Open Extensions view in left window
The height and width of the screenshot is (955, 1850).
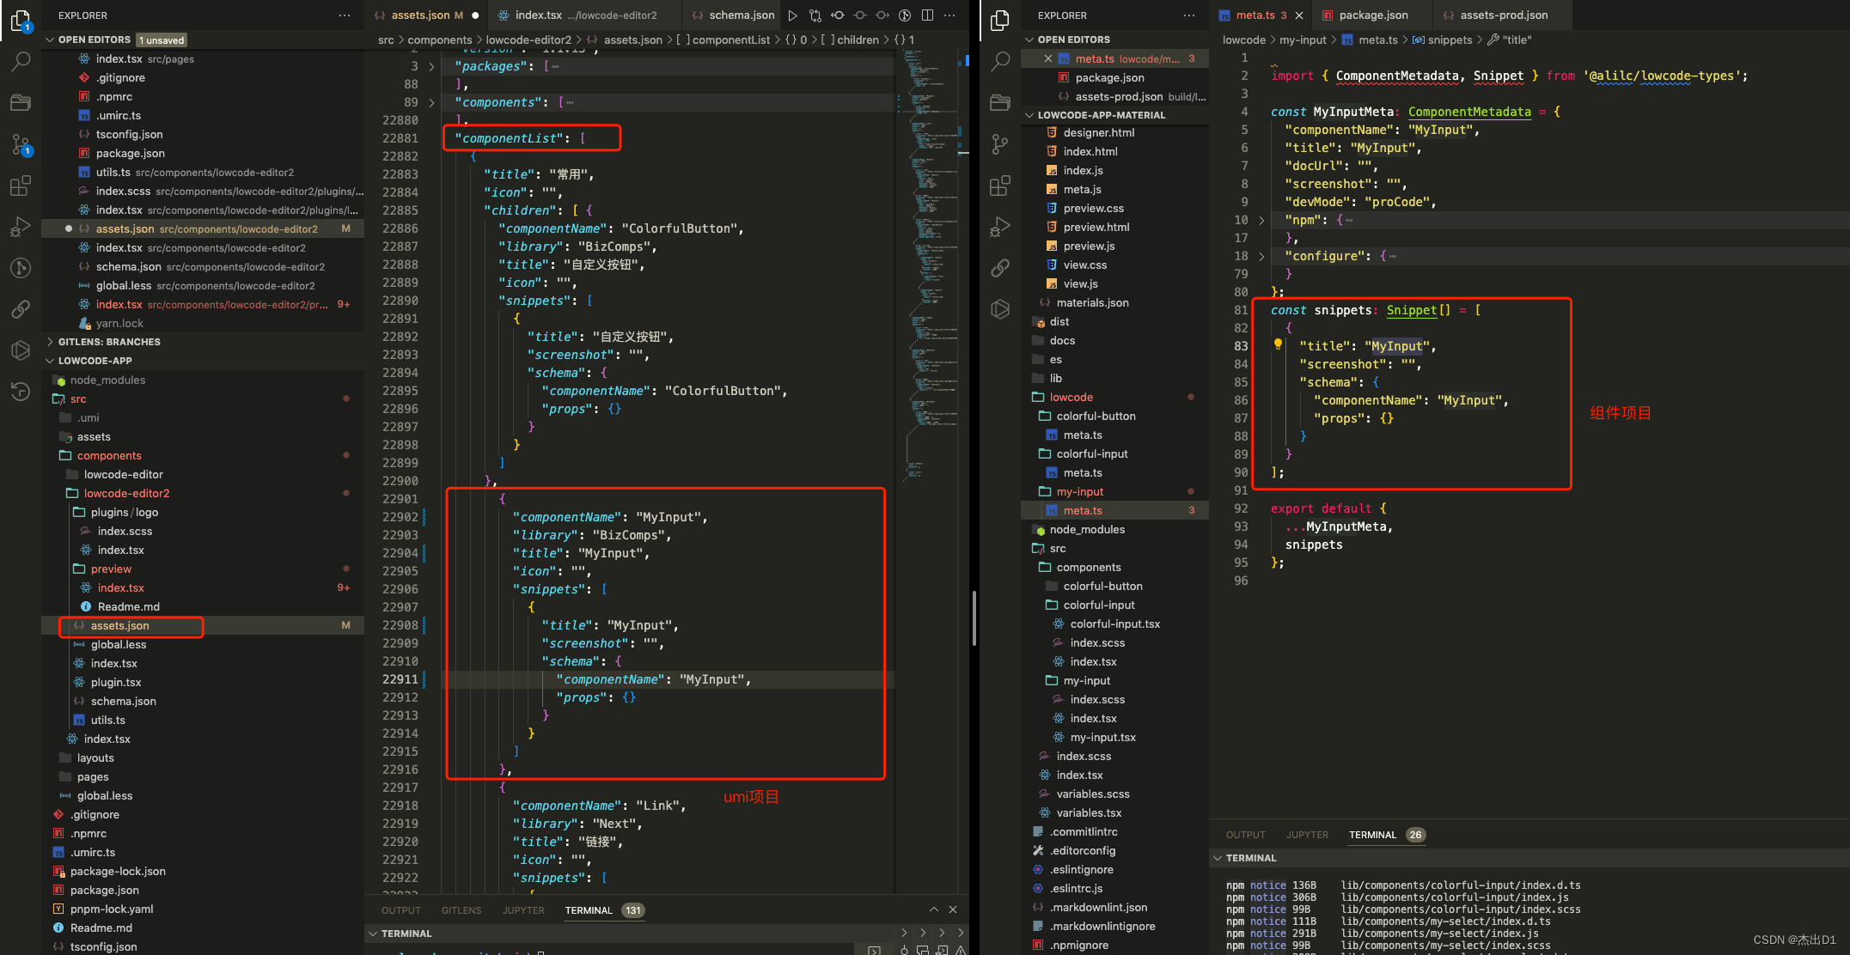[21, 186]
